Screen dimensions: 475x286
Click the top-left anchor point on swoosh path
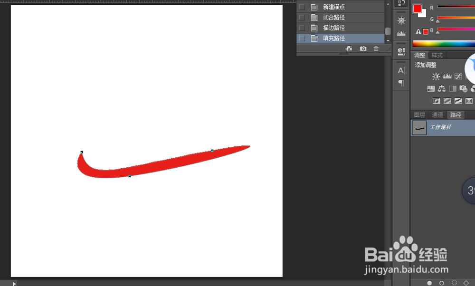pos(82,152)
